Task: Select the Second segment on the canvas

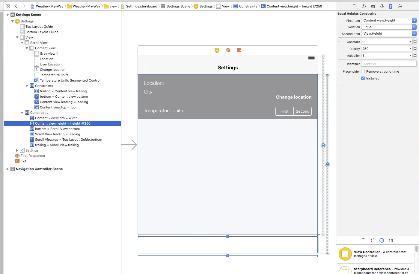Action: tap(303, 111)
